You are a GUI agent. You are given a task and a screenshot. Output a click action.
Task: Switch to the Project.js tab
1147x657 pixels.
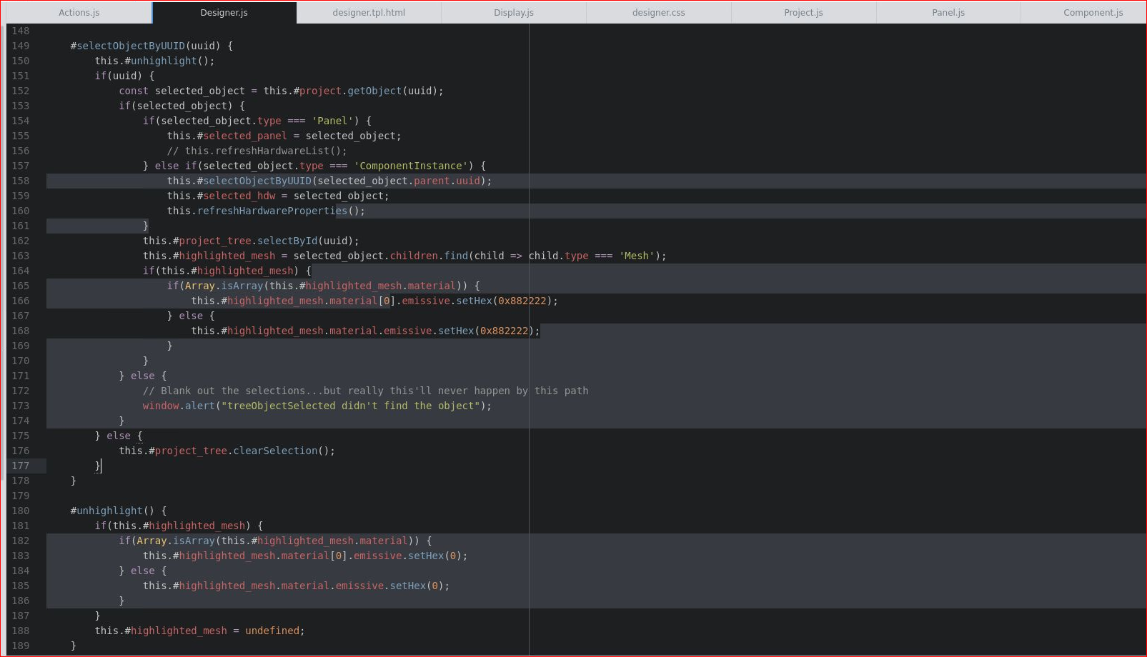pos(803,12)
